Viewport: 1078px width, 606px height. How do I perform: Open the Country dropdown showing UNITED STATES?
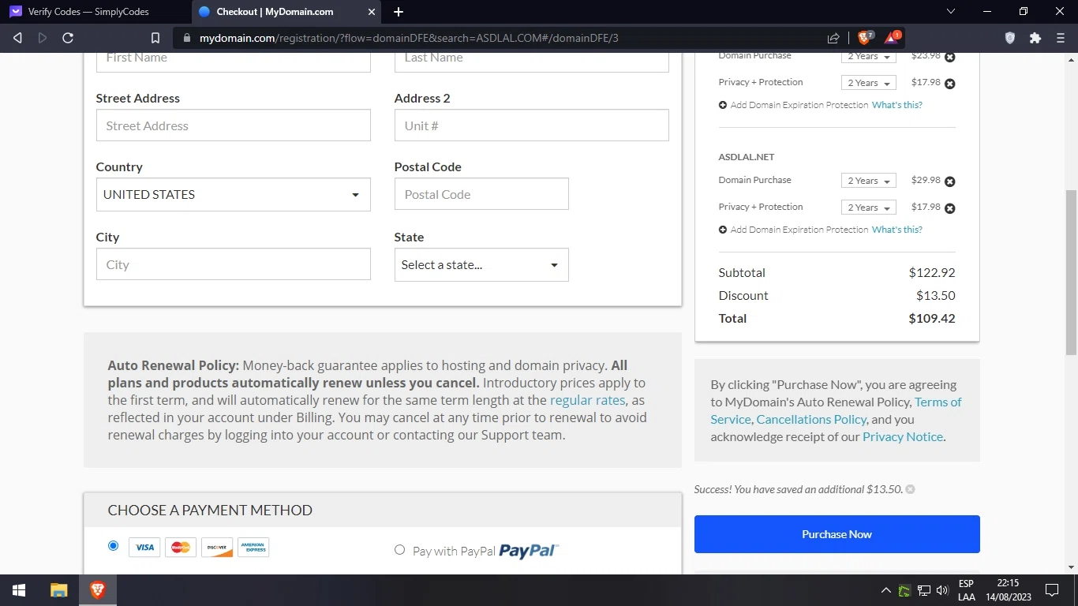[233, 194]
